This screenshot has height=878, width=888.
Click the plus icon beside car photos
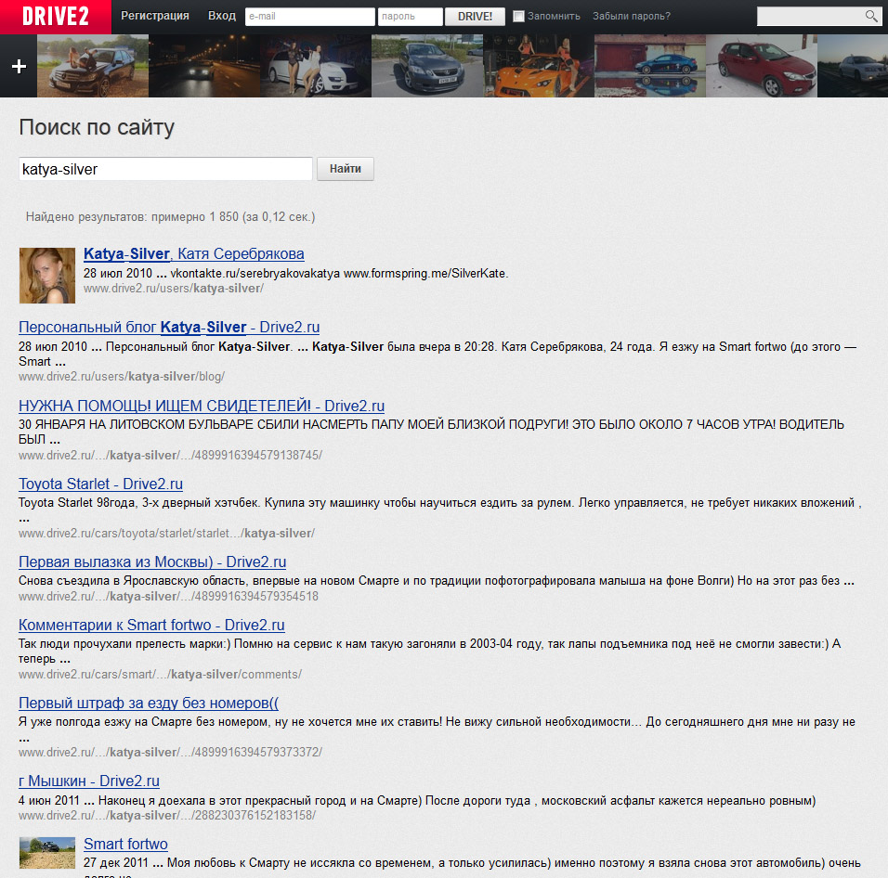point(19,66)
